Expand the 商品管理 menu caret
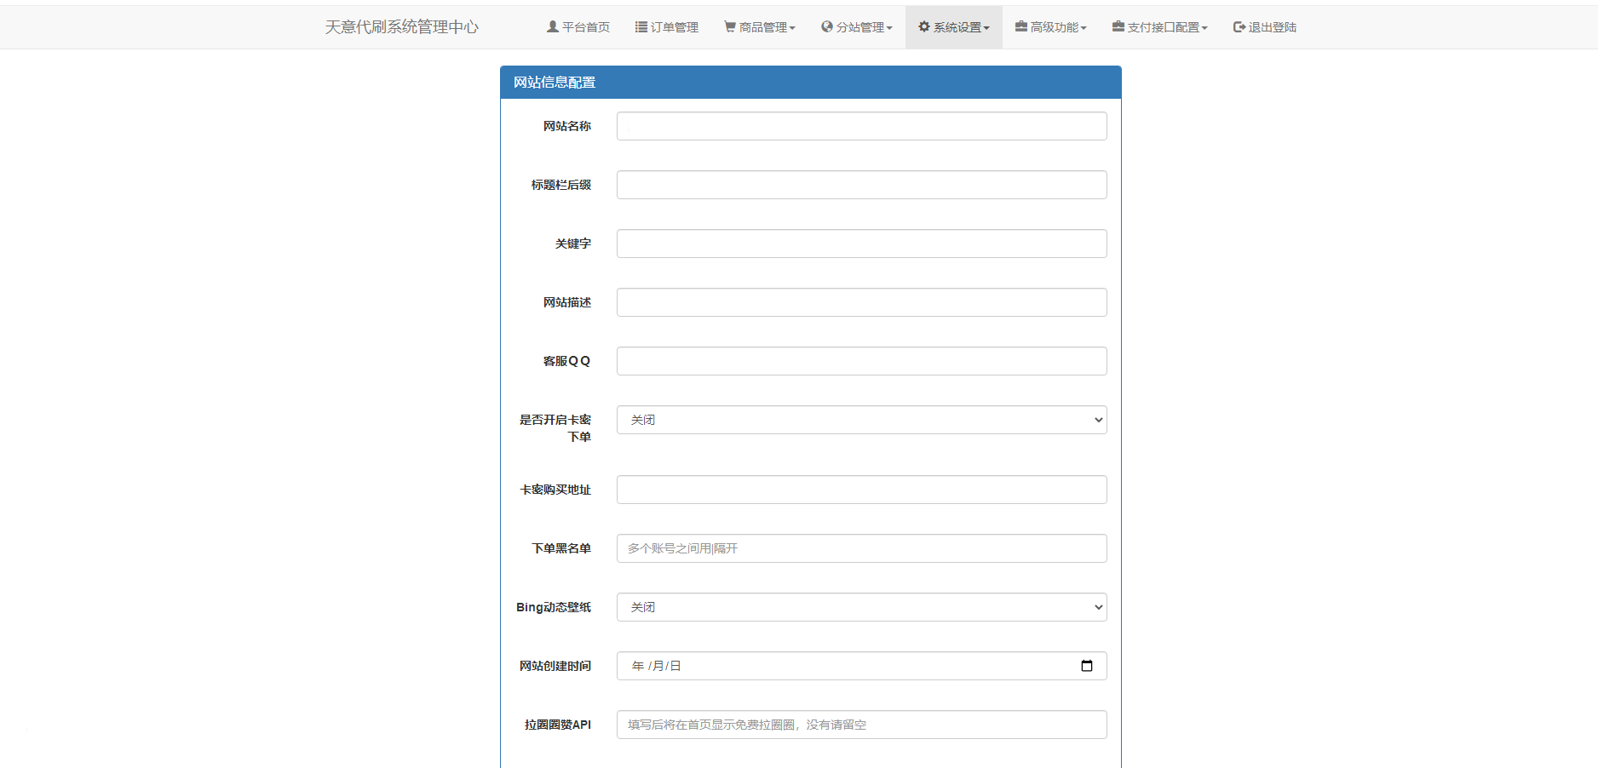Viewport: 1598px width, 768px height. tap(792, 28)
